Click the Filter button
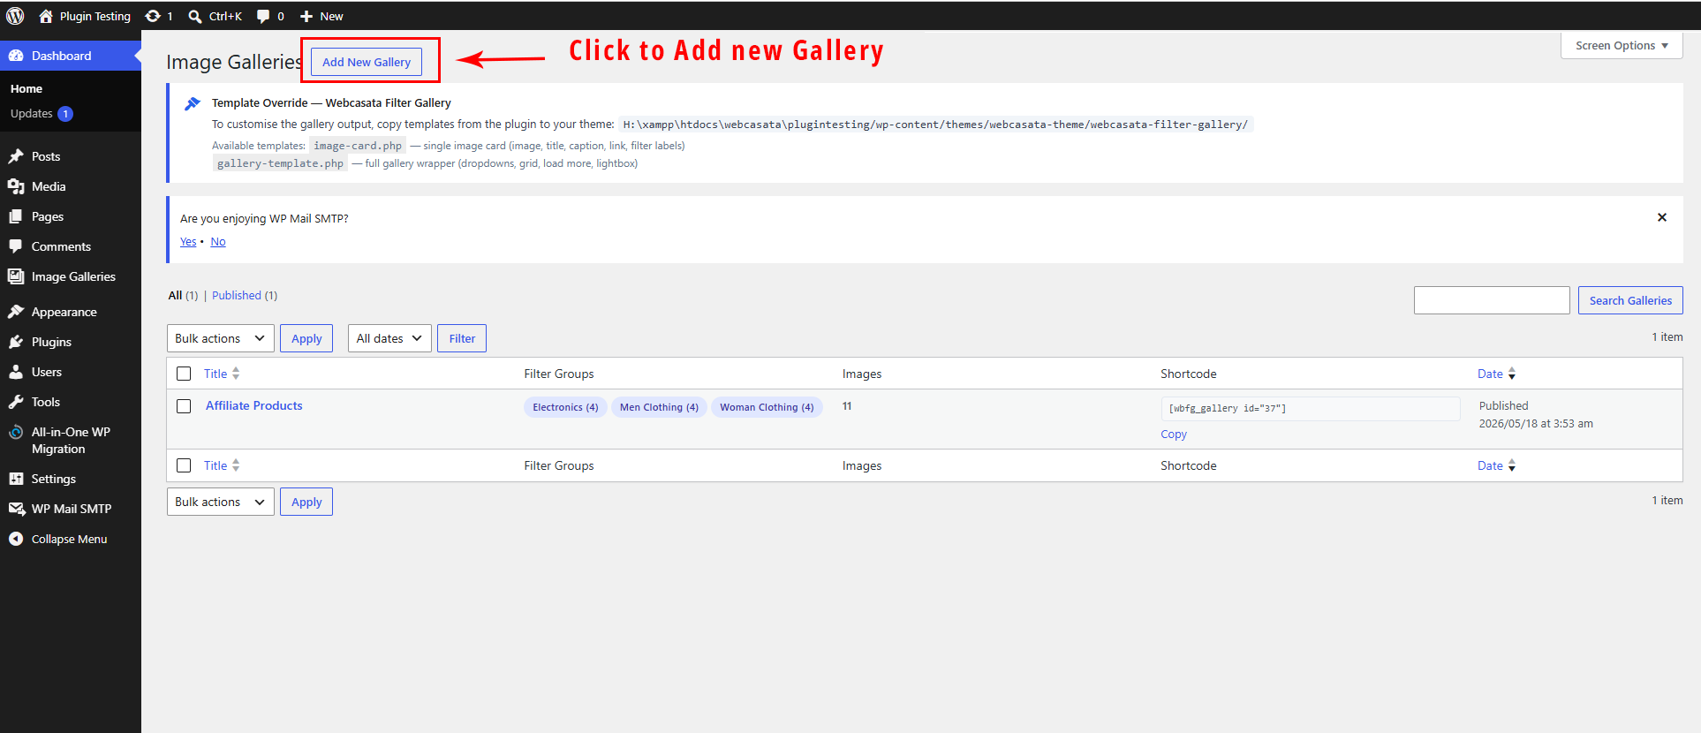The height and width of the screenshot is (733, 1701). tap(462, 338)
